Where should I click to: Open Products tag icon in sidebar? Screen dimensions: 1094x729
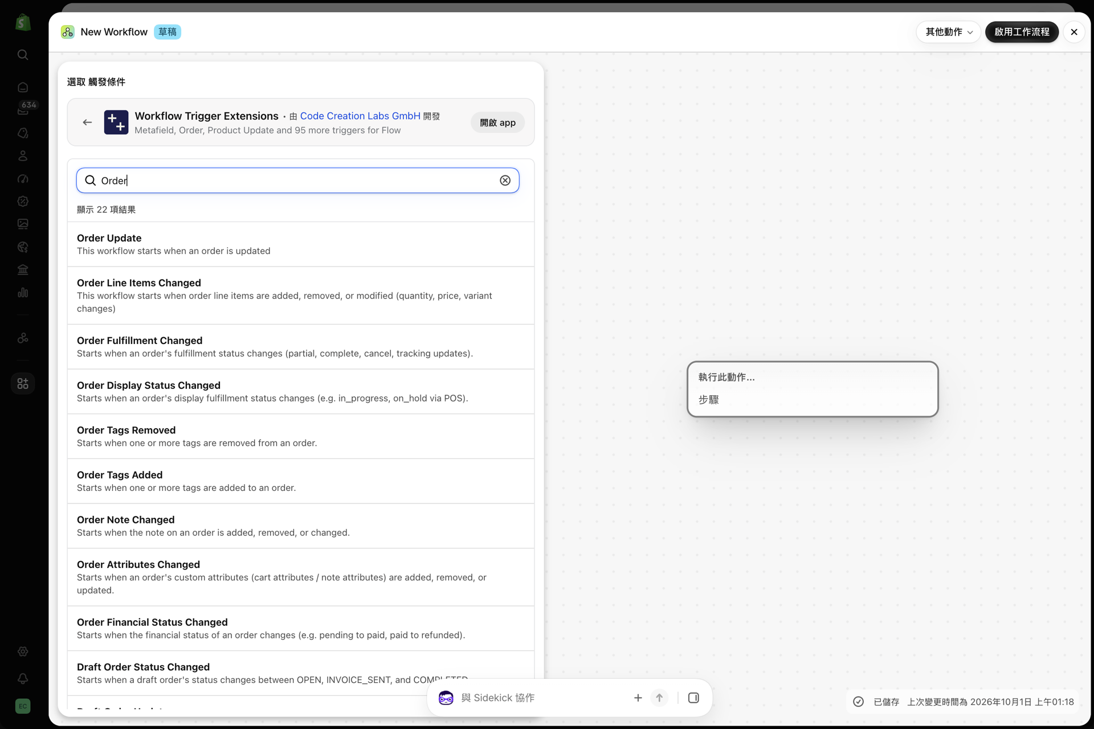23,133
